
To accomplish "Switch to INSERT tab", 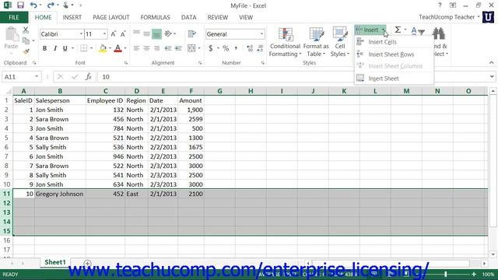I will [x=72, y=17].
